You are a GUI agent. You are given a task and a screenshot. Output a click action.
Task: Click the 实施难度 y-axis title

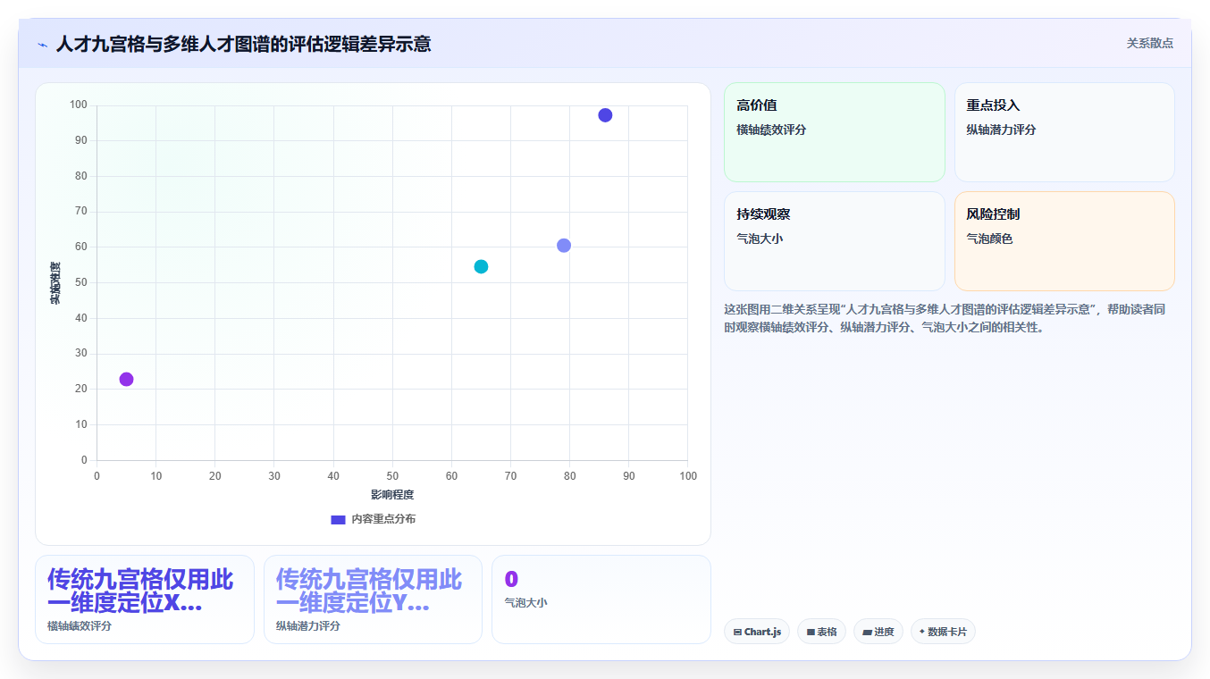[x=55, y=282]
